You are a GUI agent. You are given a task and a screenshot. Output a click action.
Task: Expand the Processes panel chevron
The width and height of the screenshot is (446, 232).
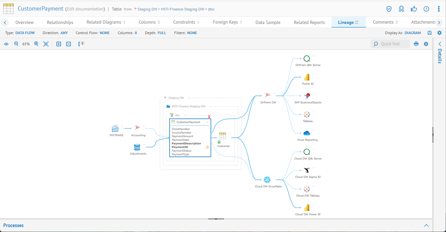tap(426, 225)
